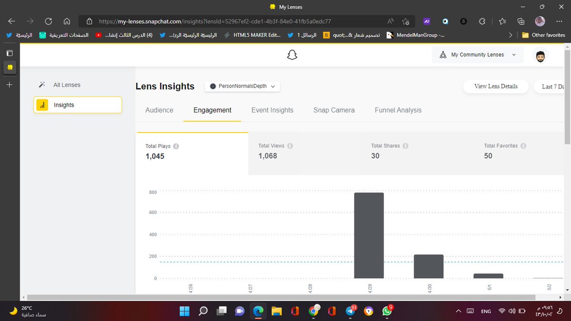Click the 4/30 bar in chart
The image size is (571, 321).
coord(429,266)
